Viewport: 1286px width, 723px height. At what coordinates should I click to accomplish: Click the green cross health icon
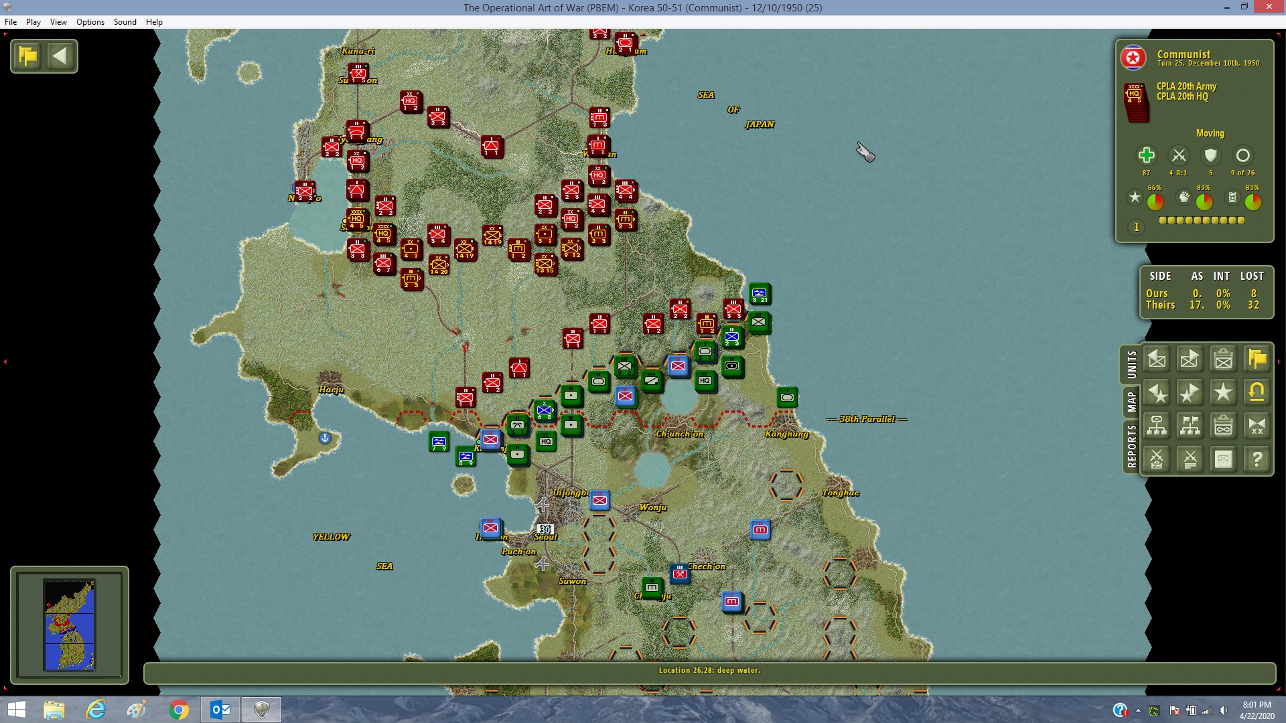point(1146,155)
